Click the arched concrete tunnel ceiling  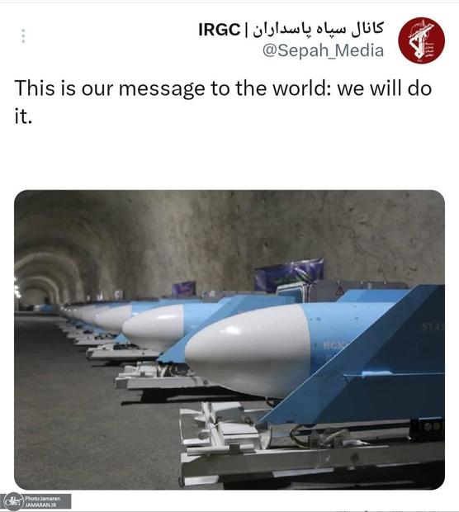(x=196, y=229)
